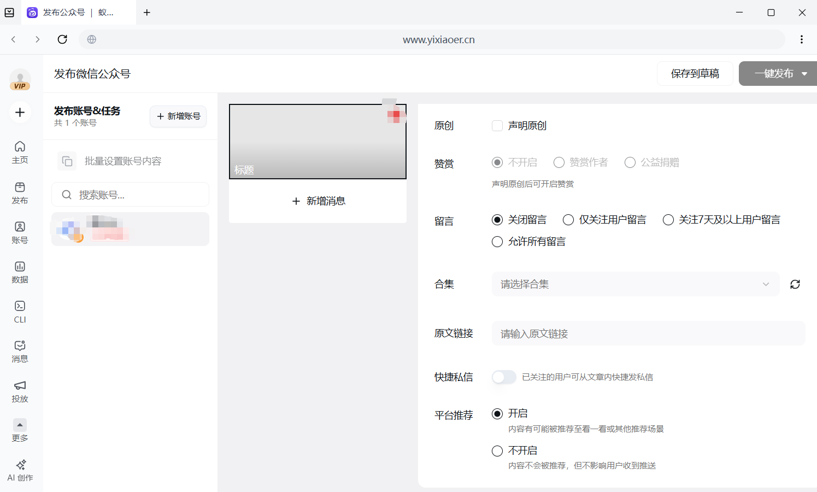Click the 批量设置账号内容 copy icon

click(x=67, y=161)
